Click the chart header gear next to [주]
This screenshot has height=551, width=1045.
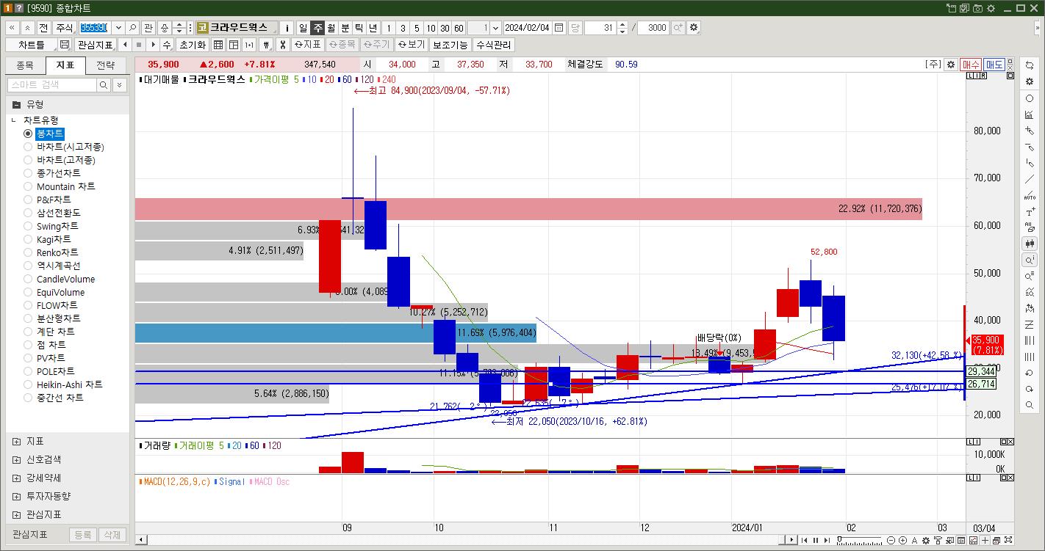coord(950,65)
